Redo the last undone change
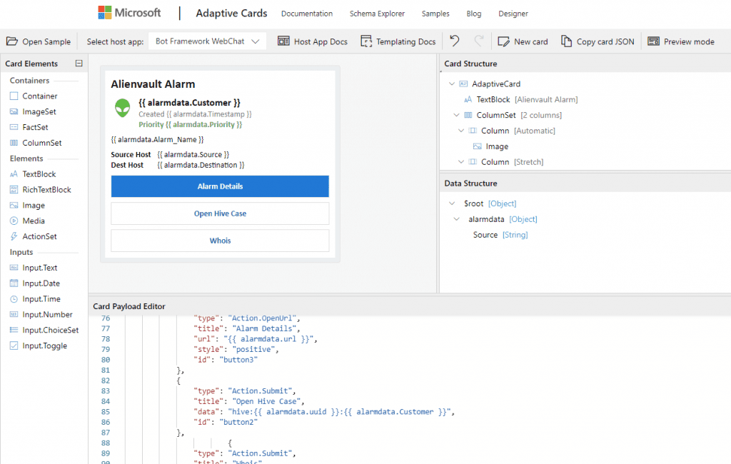This screenshot has width=731, height=464. (x=479, y=41)
